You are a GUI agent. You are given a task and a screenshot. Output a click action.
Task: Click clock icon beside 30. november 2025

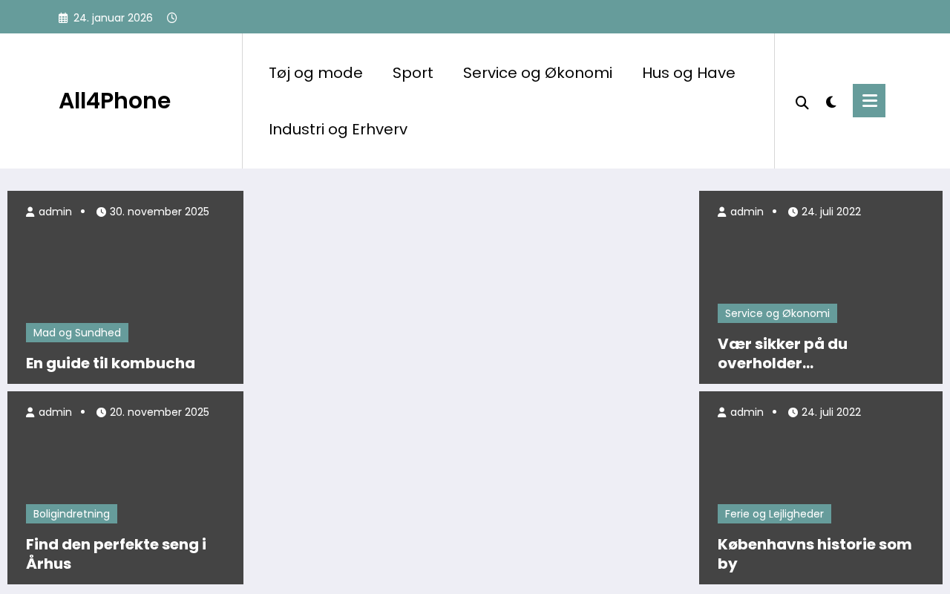(x=101, y=212)
